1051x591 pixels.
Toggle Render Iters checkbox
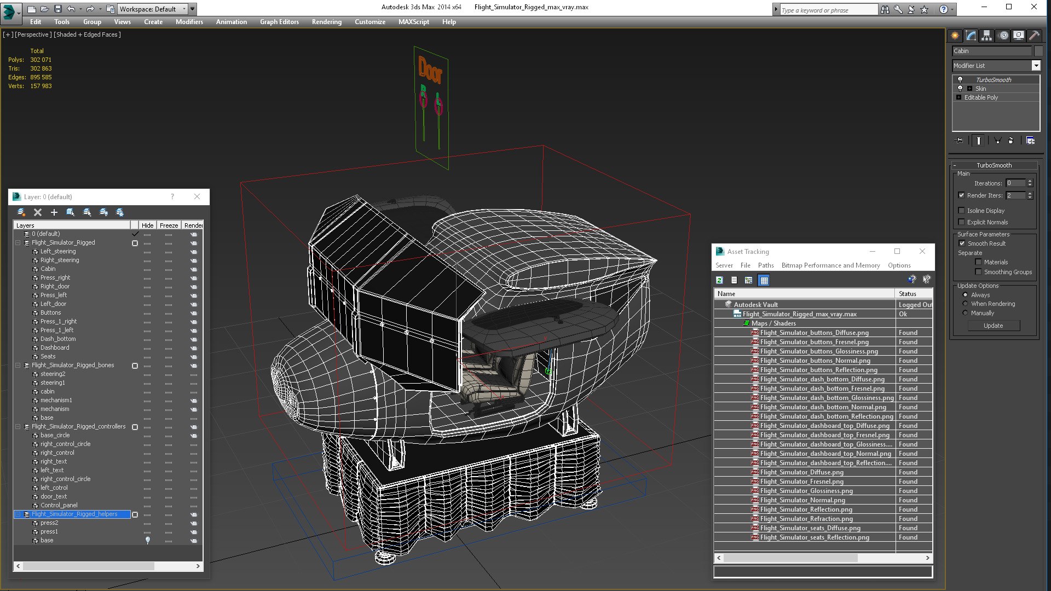(961, 195)
